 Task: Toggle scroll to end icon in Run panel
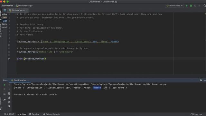(9, 98)
